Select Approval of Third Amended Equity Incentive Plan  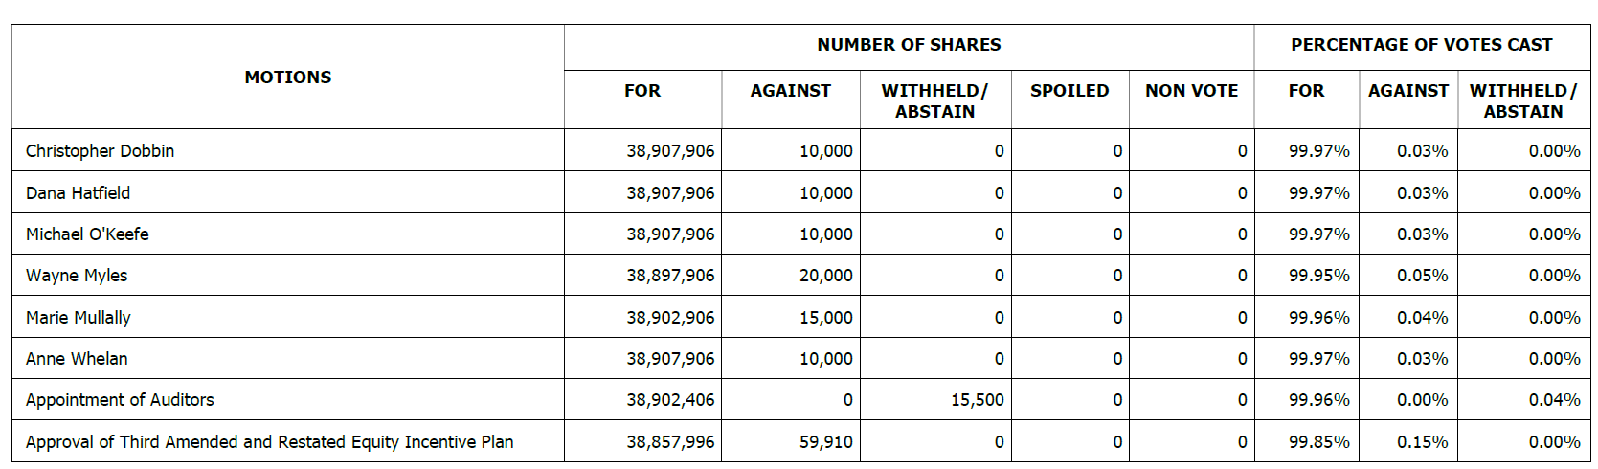coord(269,442)
